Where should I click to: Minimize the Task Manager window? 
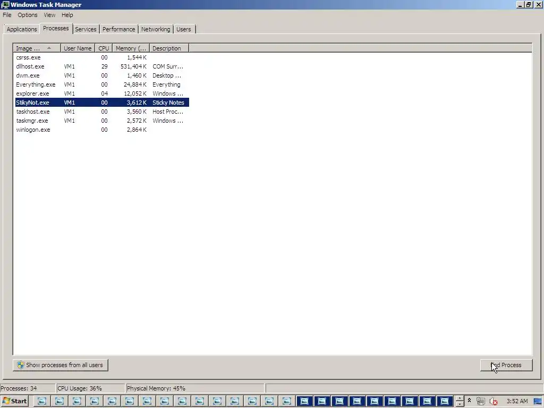tap(520, 4)
